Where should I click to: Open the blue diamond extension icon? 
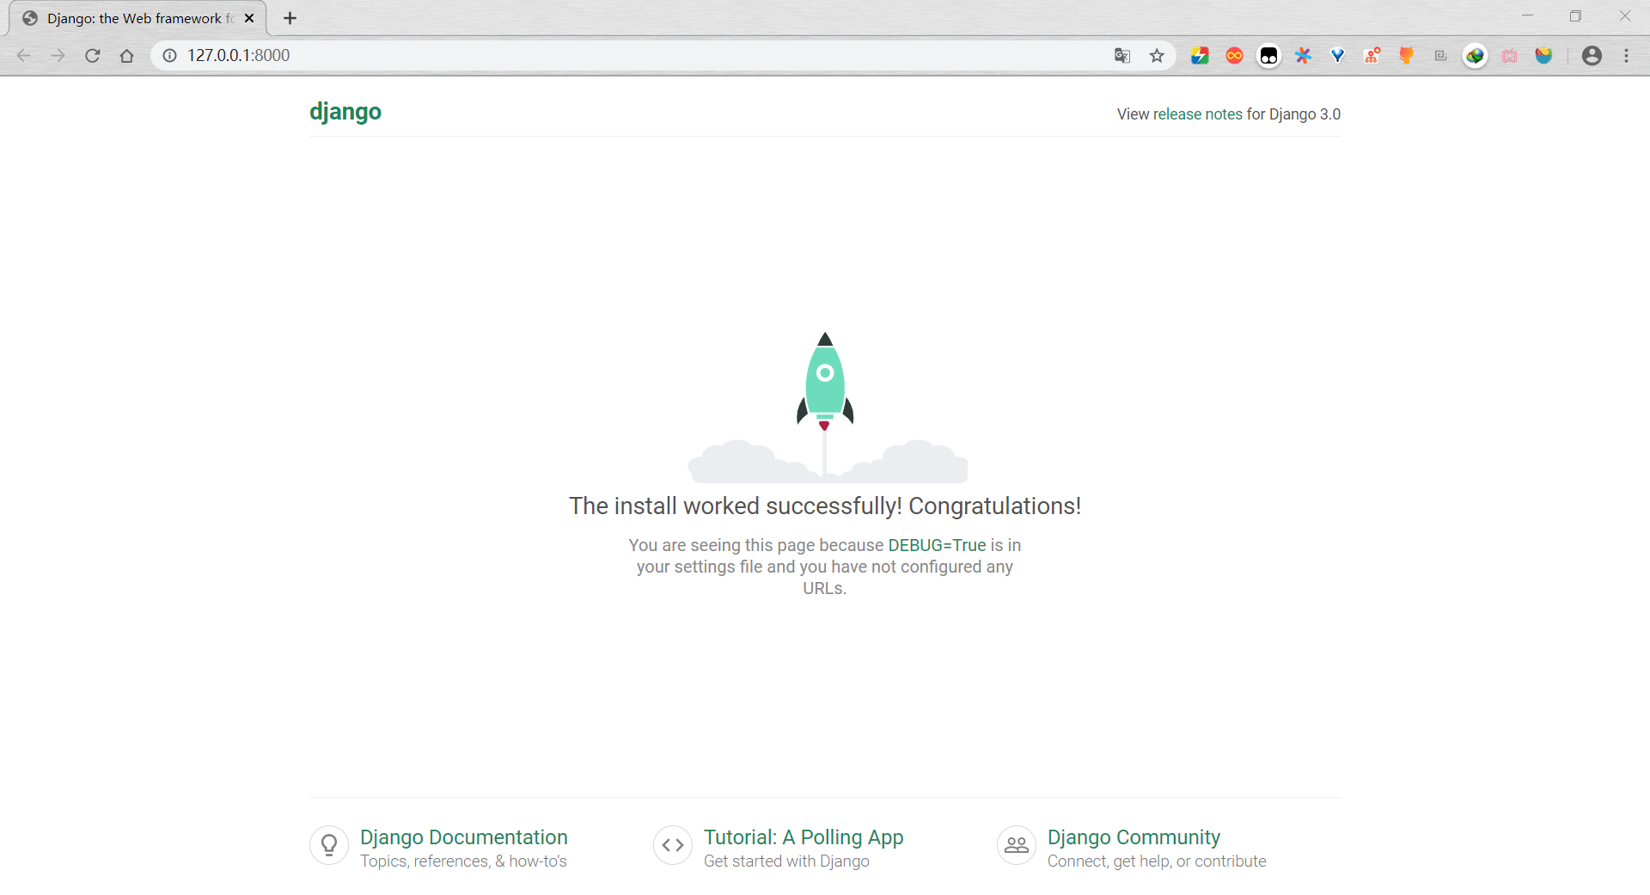(1337, 56)
